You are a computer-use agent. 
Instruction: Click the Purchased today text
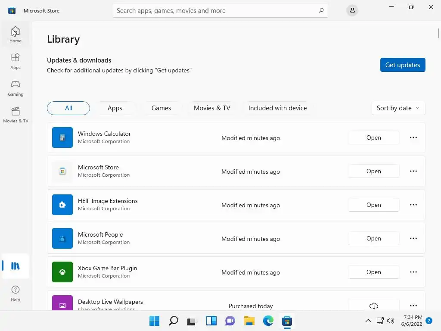click(251, 306)
